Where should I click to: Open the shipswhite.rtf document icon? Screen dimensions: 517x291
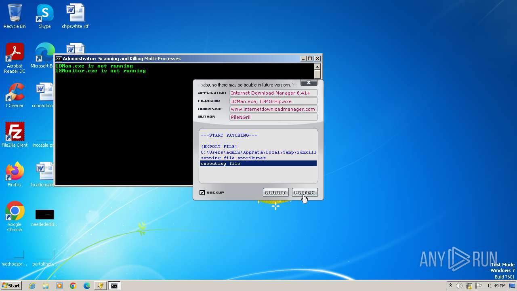(x=75, y=16)
